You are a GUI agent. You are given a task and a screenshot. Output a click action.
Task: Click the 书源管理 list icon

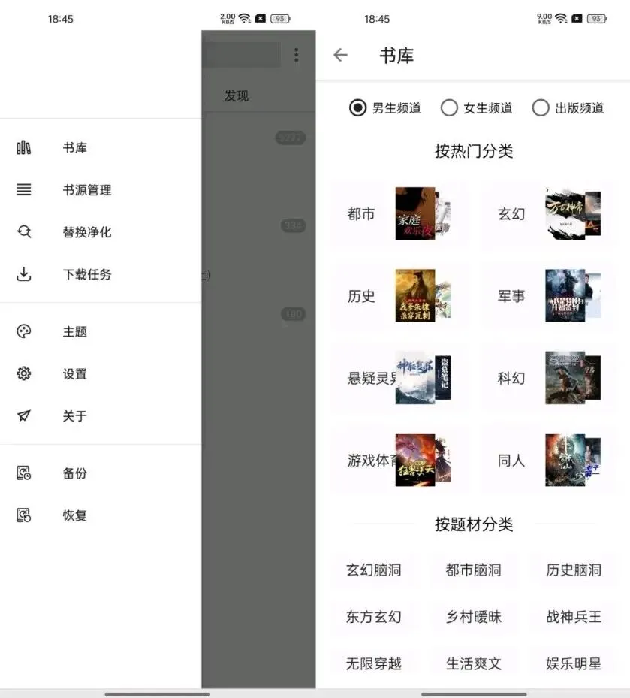pos(23,189)
